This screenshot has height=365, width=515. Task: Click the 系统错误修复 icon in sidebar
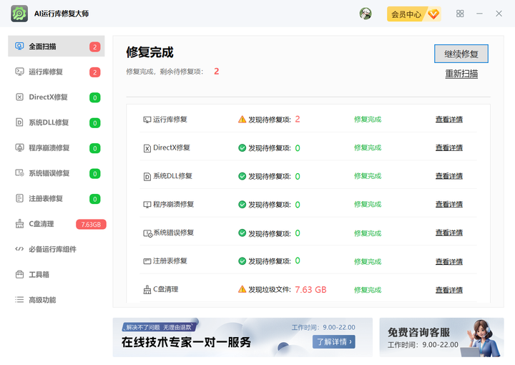point(19,172)
